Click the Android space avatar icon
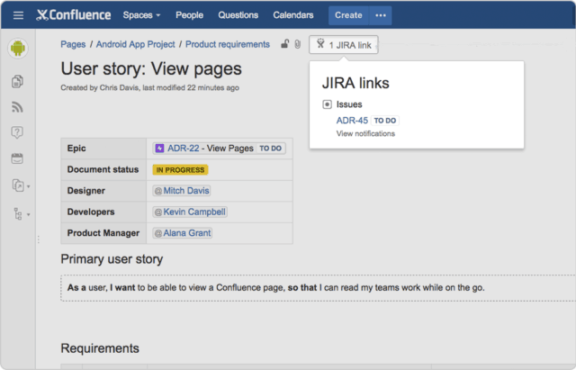This screenshot has height=370, width=576. pos(18,48)
